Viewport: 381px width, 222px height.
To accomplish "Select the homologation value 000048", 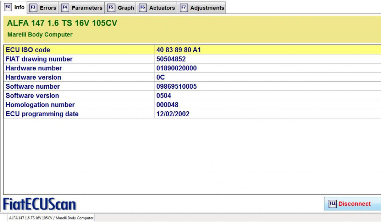I will coord(167,105).
